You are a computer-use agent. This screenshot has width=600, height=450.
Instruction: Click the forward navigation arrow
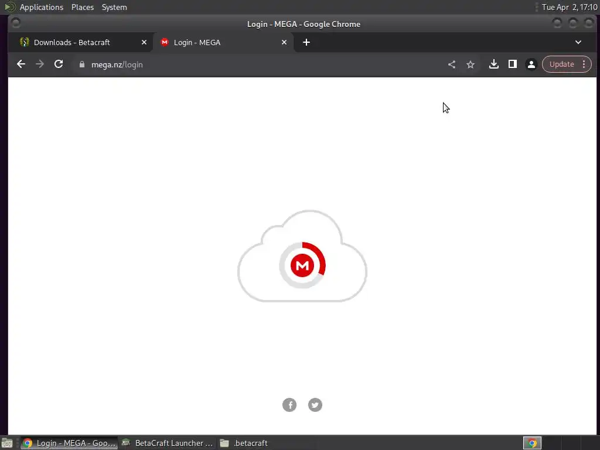point(40,64)
